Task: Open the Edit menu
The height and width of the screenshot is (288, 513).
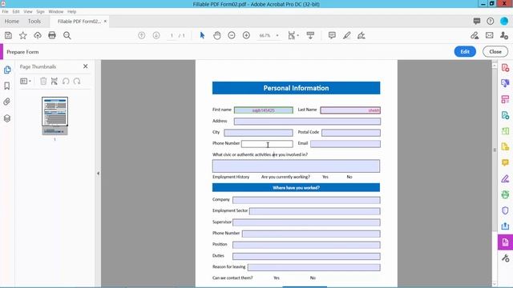Action: coord(16,11)
